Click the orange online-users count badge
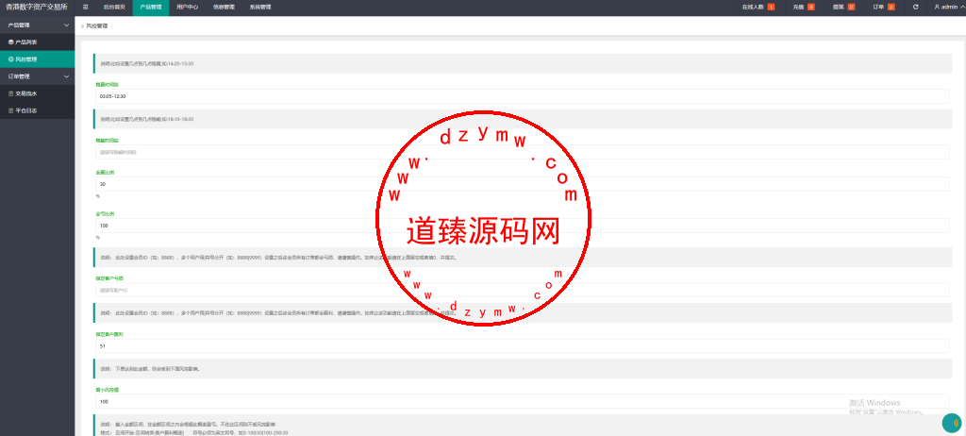This screenshot has height=436, width=966. tap(772, 8)
